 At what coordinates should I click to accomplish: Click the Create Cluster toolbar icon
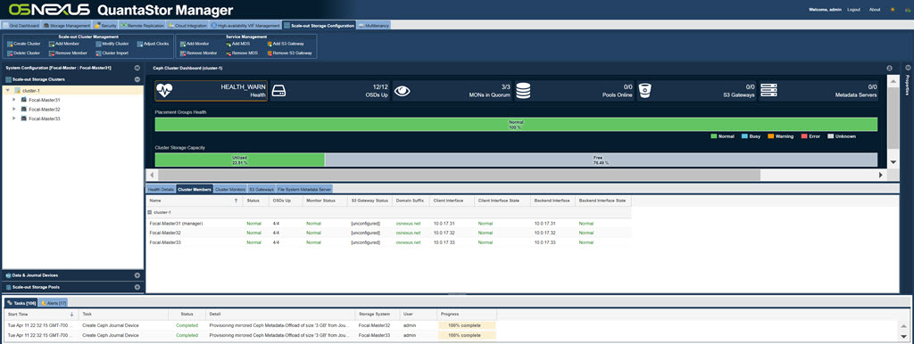[10, 44]
